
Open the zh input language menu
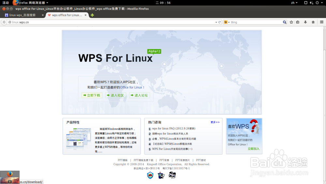point(294,3)
